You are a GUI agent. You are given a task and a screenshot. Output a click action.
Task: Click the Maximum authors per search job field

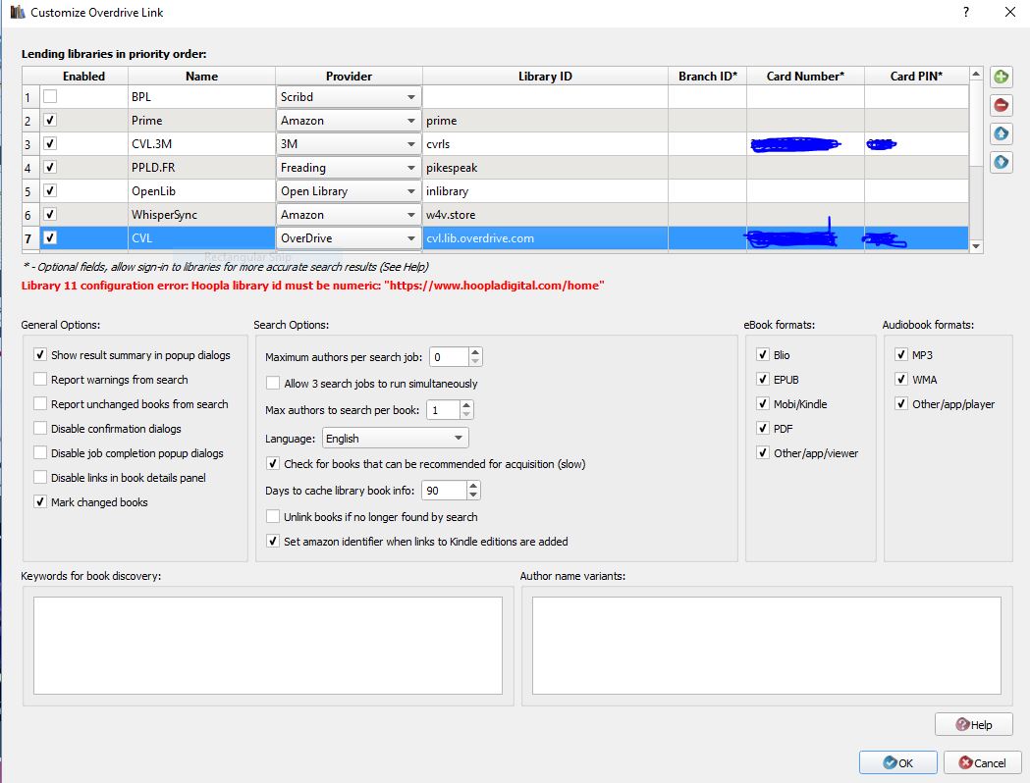tap(450, 357)
